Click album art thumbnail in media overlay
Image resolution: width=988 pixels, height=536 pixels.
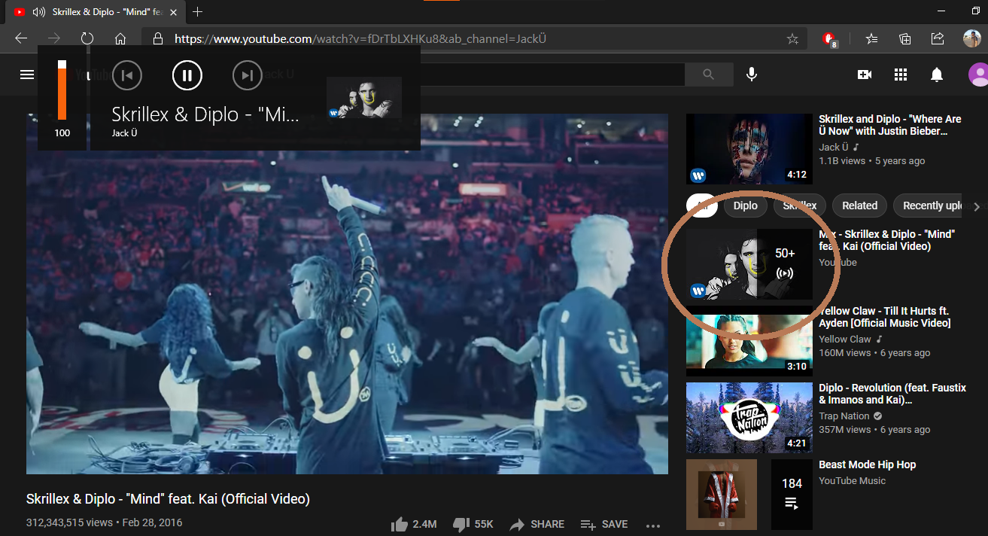point(364,98)
